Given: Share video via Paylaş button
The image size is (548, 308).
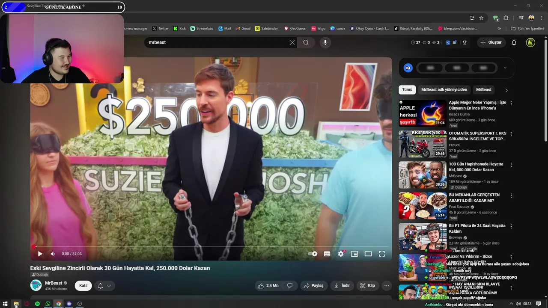Looking at the screenshot, I should tap(314, 286).
